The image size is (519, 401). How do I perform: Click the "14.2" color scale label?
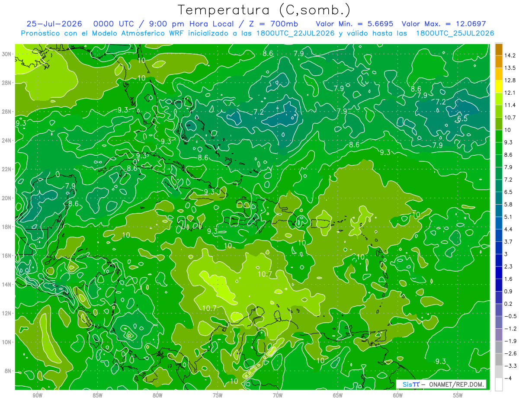coord(510,55)
